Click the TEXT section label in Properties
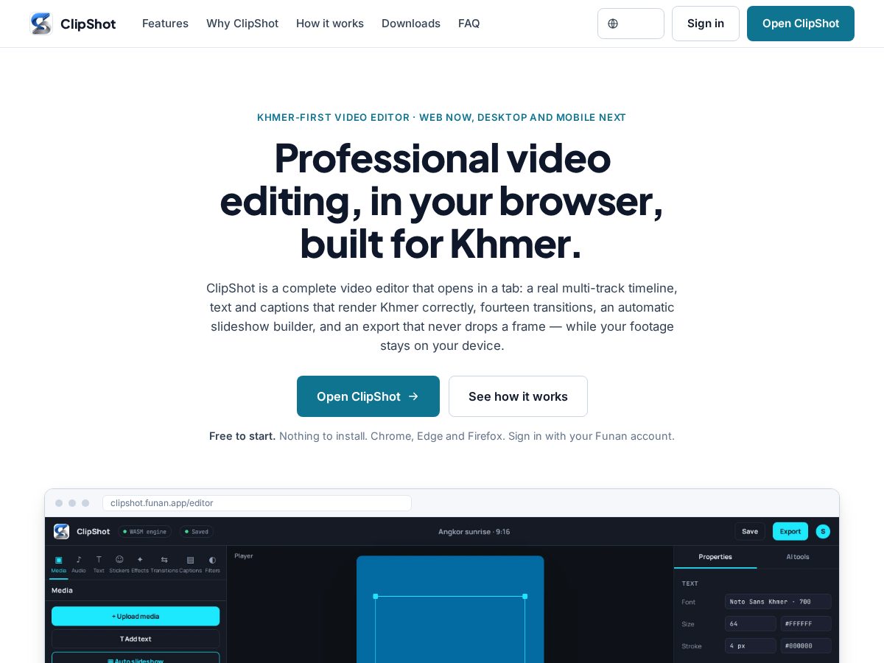 690,583
